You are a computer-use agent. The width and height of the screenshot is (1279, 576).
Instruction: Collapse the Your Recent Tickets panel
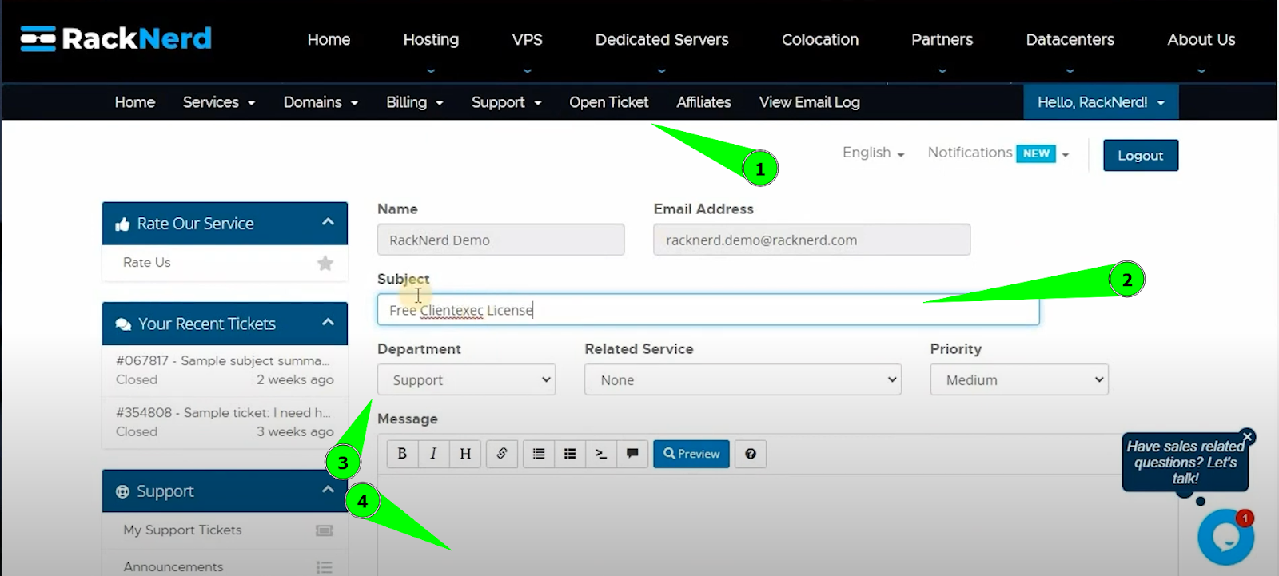pyautogui.click(x=328, y=322)
